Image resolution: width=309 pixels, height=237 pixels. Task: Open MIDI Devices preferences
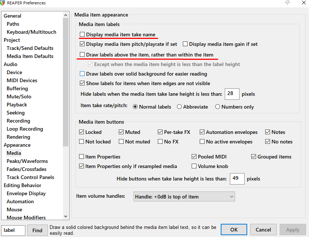click(x=22, y=80)
